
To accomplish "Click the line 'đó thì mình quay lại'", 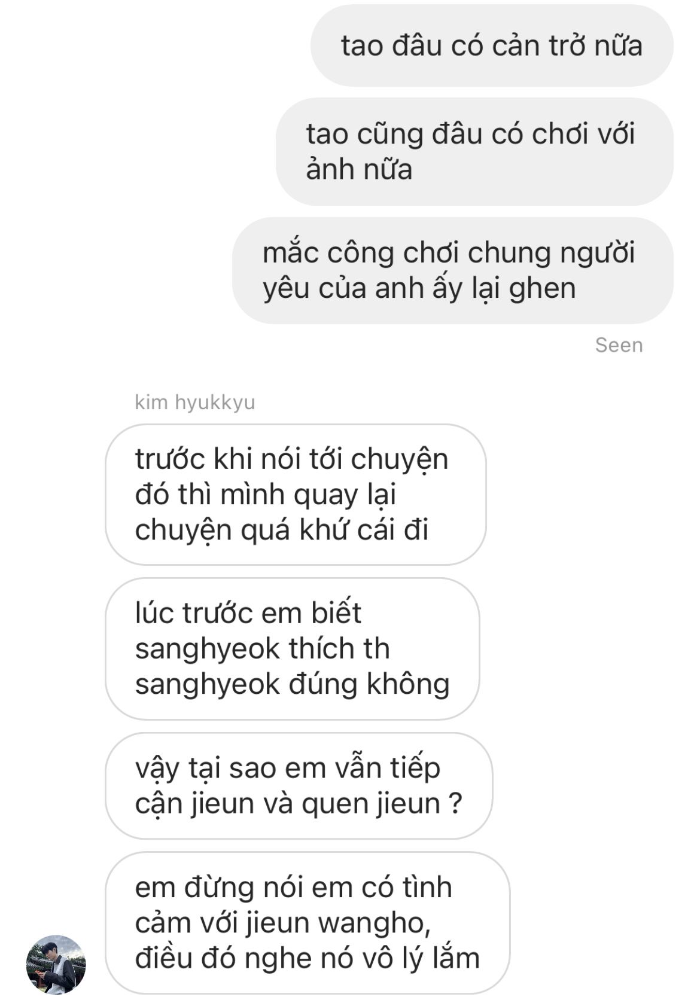I will 266,495.
